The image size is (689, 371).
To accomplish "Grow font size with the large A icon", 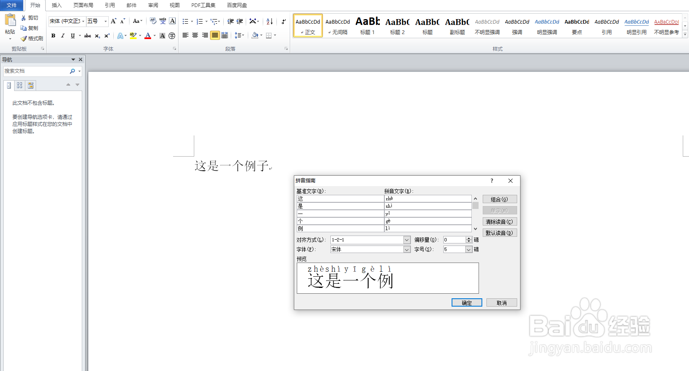I will click(113, 21).
